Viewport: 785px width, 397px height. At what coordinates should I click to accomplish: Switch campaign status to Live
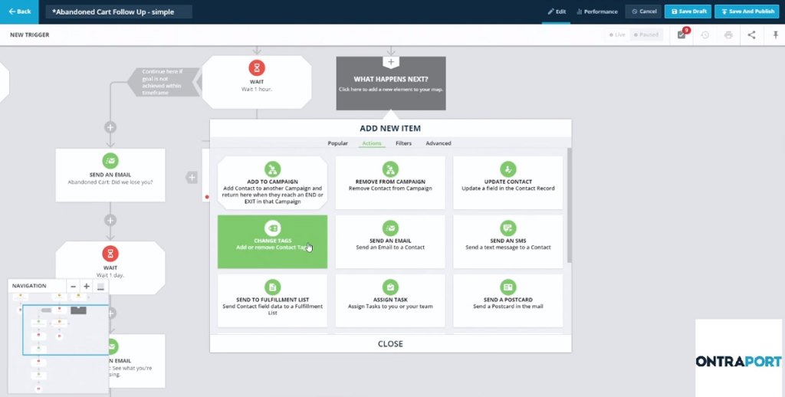(x=618, y=35)
